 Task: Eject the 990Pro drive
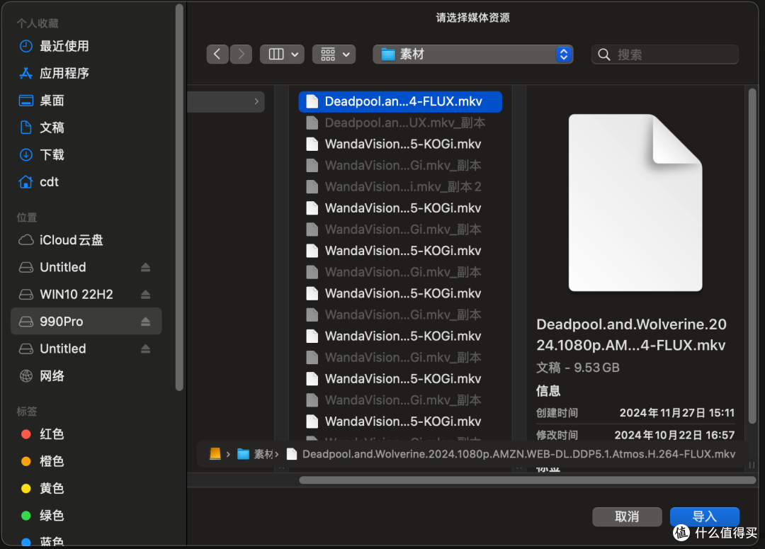click(x=145, y=322)
